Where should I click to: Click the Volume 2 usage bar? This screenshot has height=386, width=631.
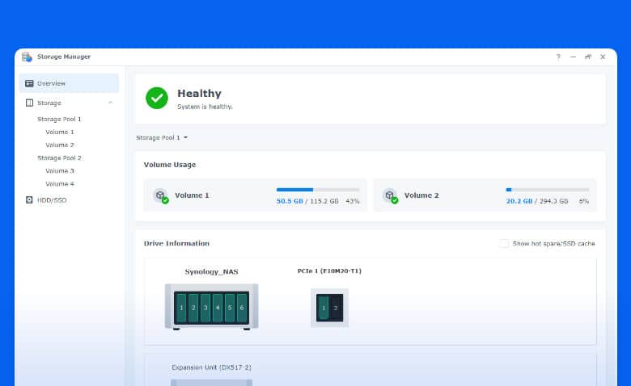coord(548,190)
